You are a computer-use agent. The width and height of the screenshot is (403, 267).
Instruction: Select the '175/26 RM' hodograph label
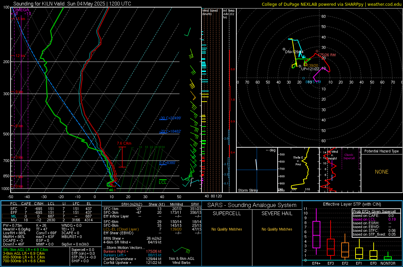click(326, 55)
